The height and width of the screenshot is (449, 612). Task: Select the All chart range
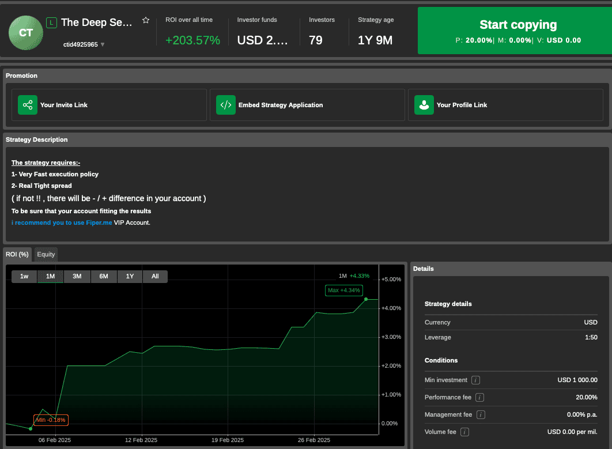pos(155,277)
